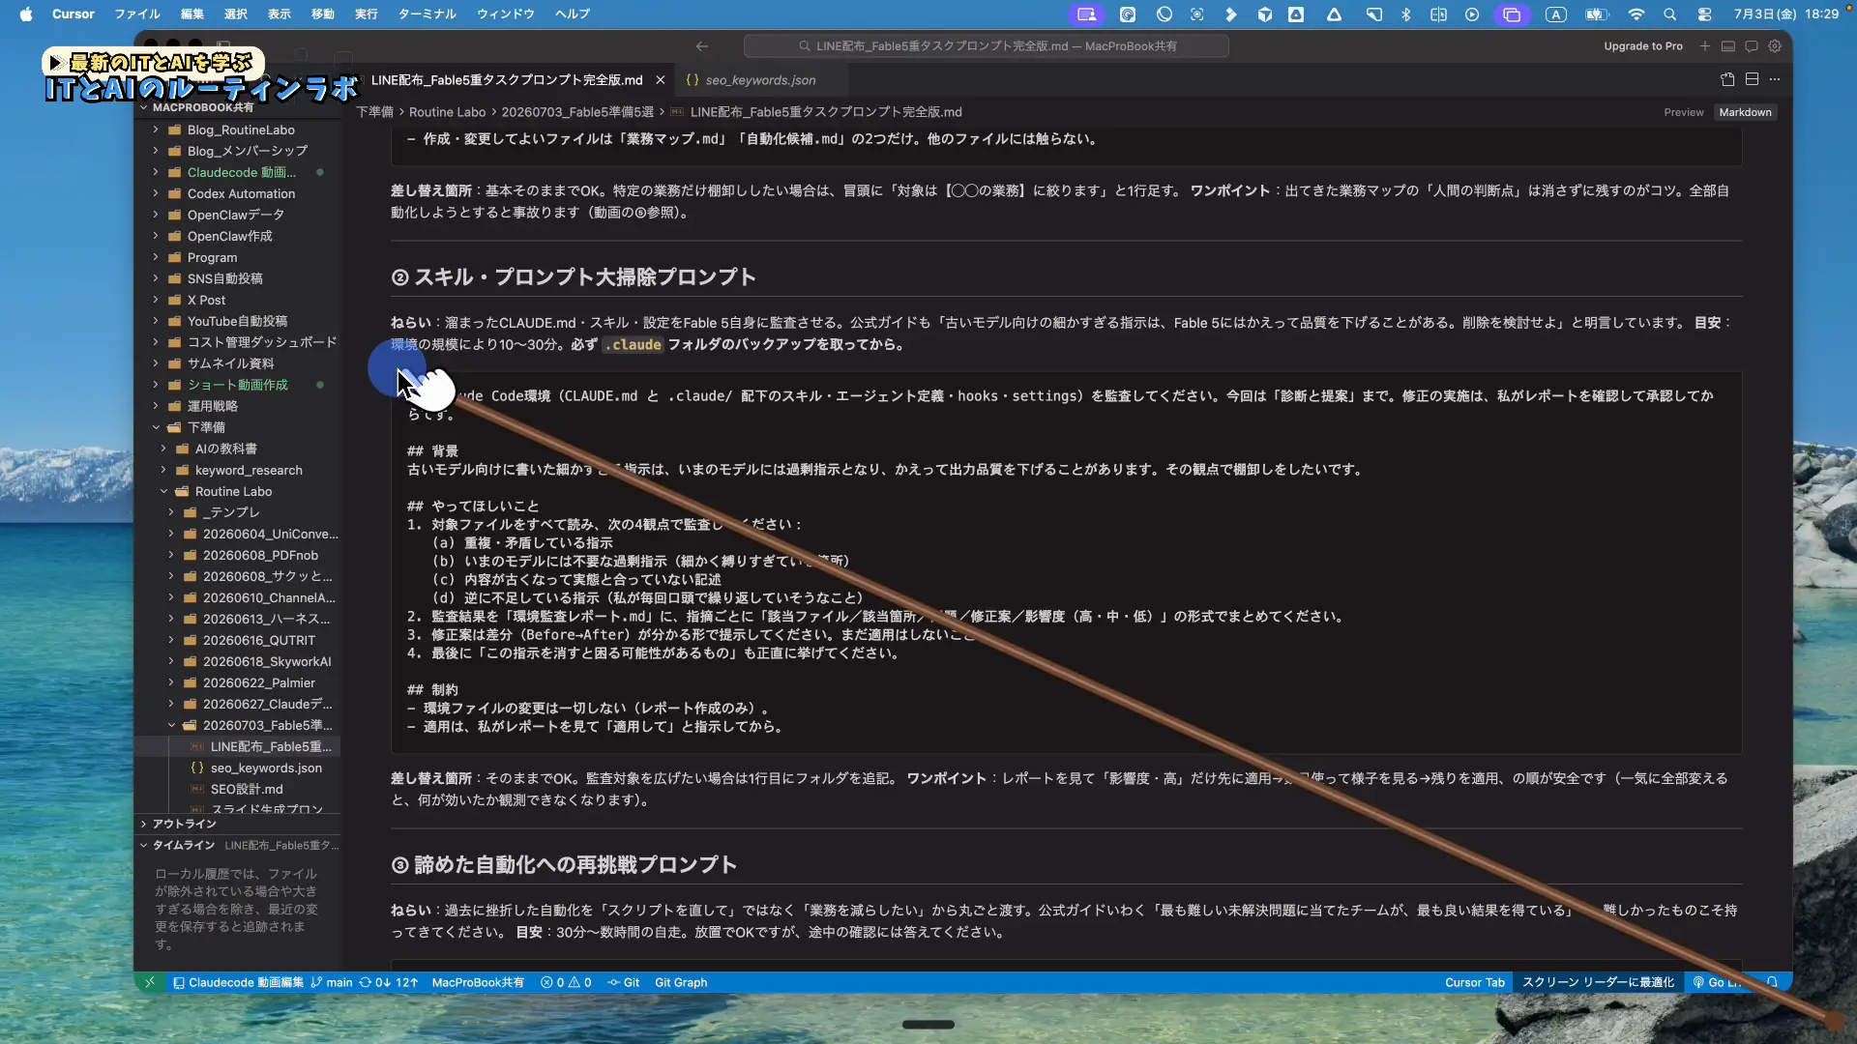
Task: Click Upgrade to Pro
Action: coord(1643,45)
